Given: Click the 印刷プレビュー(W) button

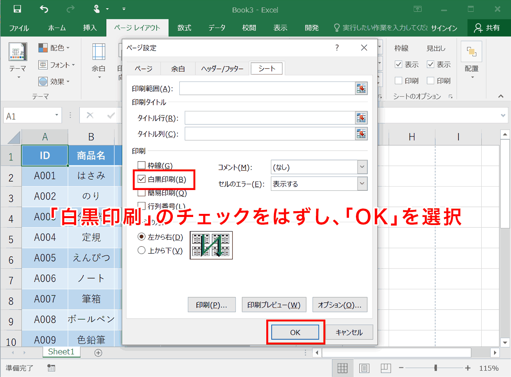Looking at the screenshot, I should [274, 305].
